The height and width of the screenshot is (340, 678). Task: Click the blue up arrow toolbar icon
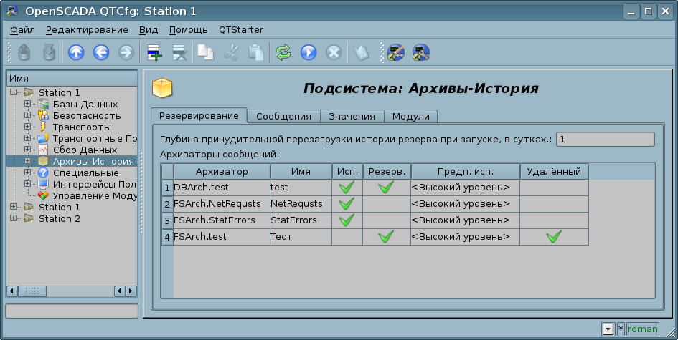pos(76,52)
